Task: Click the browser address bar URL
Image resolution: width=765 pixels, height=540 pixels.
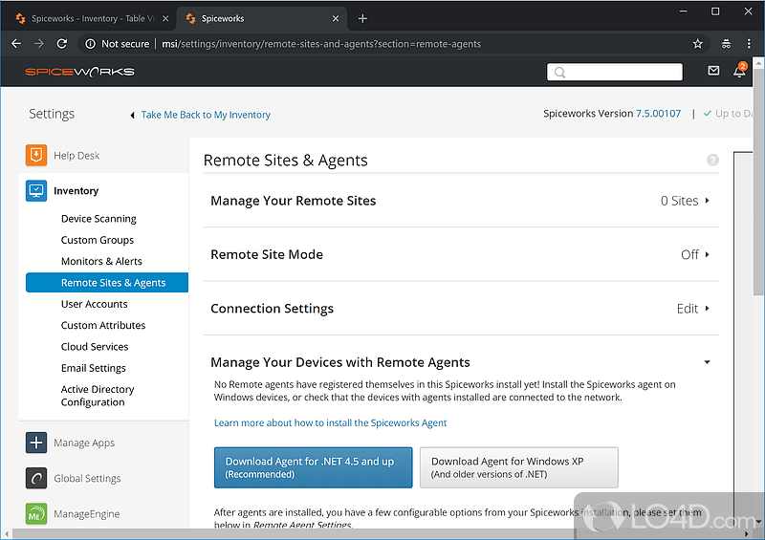Action: click(321, 44)
